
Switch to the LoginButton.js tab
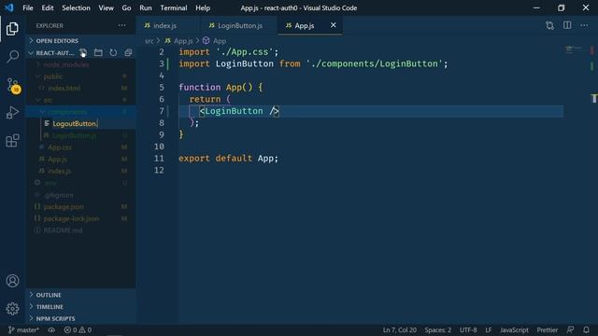tap(238, 25)
